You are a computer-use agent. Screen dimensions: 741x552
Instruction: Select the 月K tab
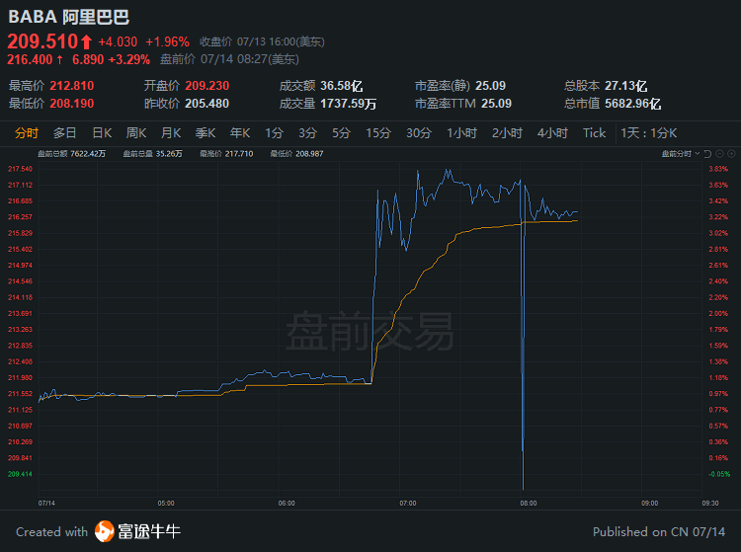click(171, 133)
